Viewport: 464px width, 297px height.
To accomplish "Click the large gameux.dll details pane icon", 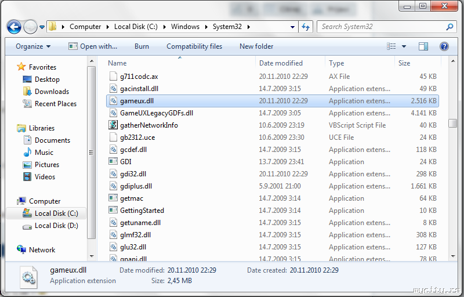I will click(x=28, y=277).
